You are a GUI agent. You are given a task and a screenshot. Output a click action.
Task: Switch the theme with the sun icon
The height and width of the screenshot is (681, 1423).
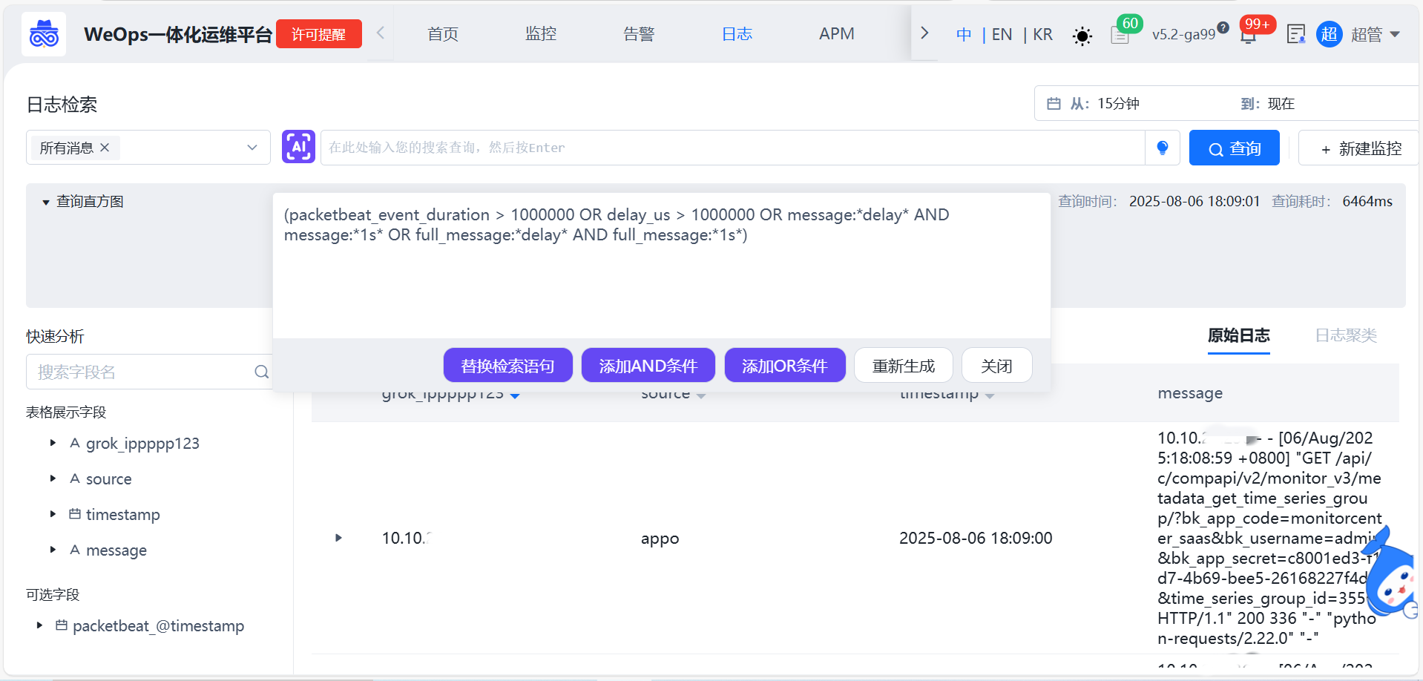tap(1081, 34)
